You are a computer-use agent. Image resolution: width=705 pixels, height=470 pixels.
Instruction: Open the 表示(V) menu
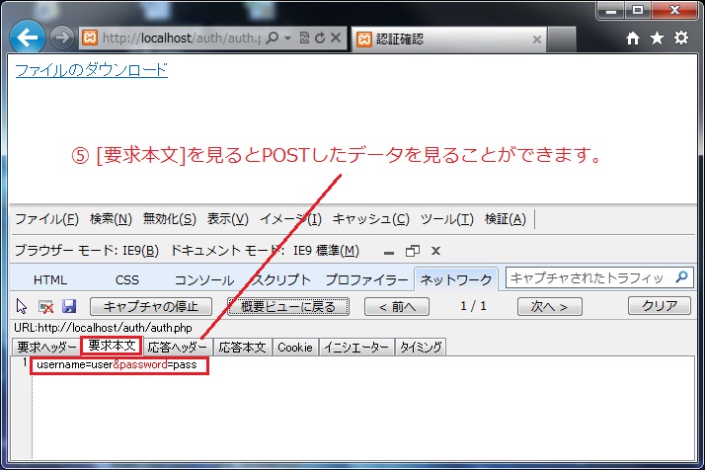coord(227,219)
